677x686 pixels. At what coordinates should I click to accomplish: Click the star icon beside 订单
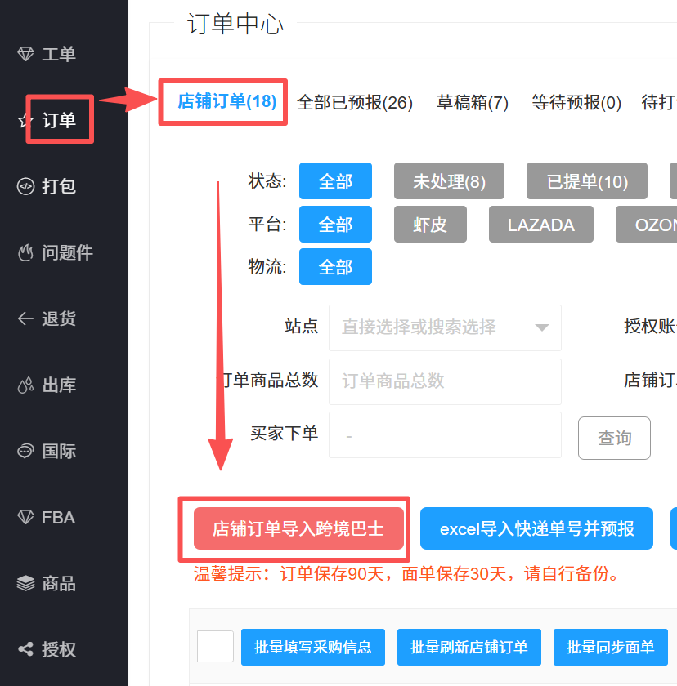[24, 120]
